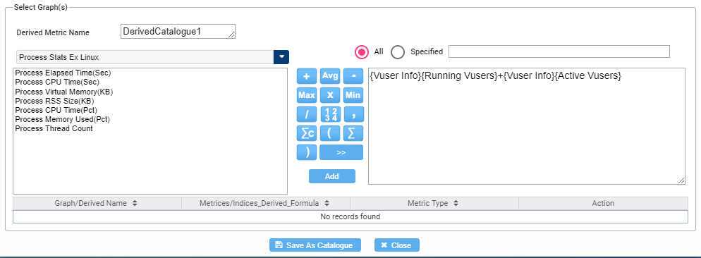Click the Sigma C operator button
Viewport: 701px width, 258px height.
[x=307, y=133]
